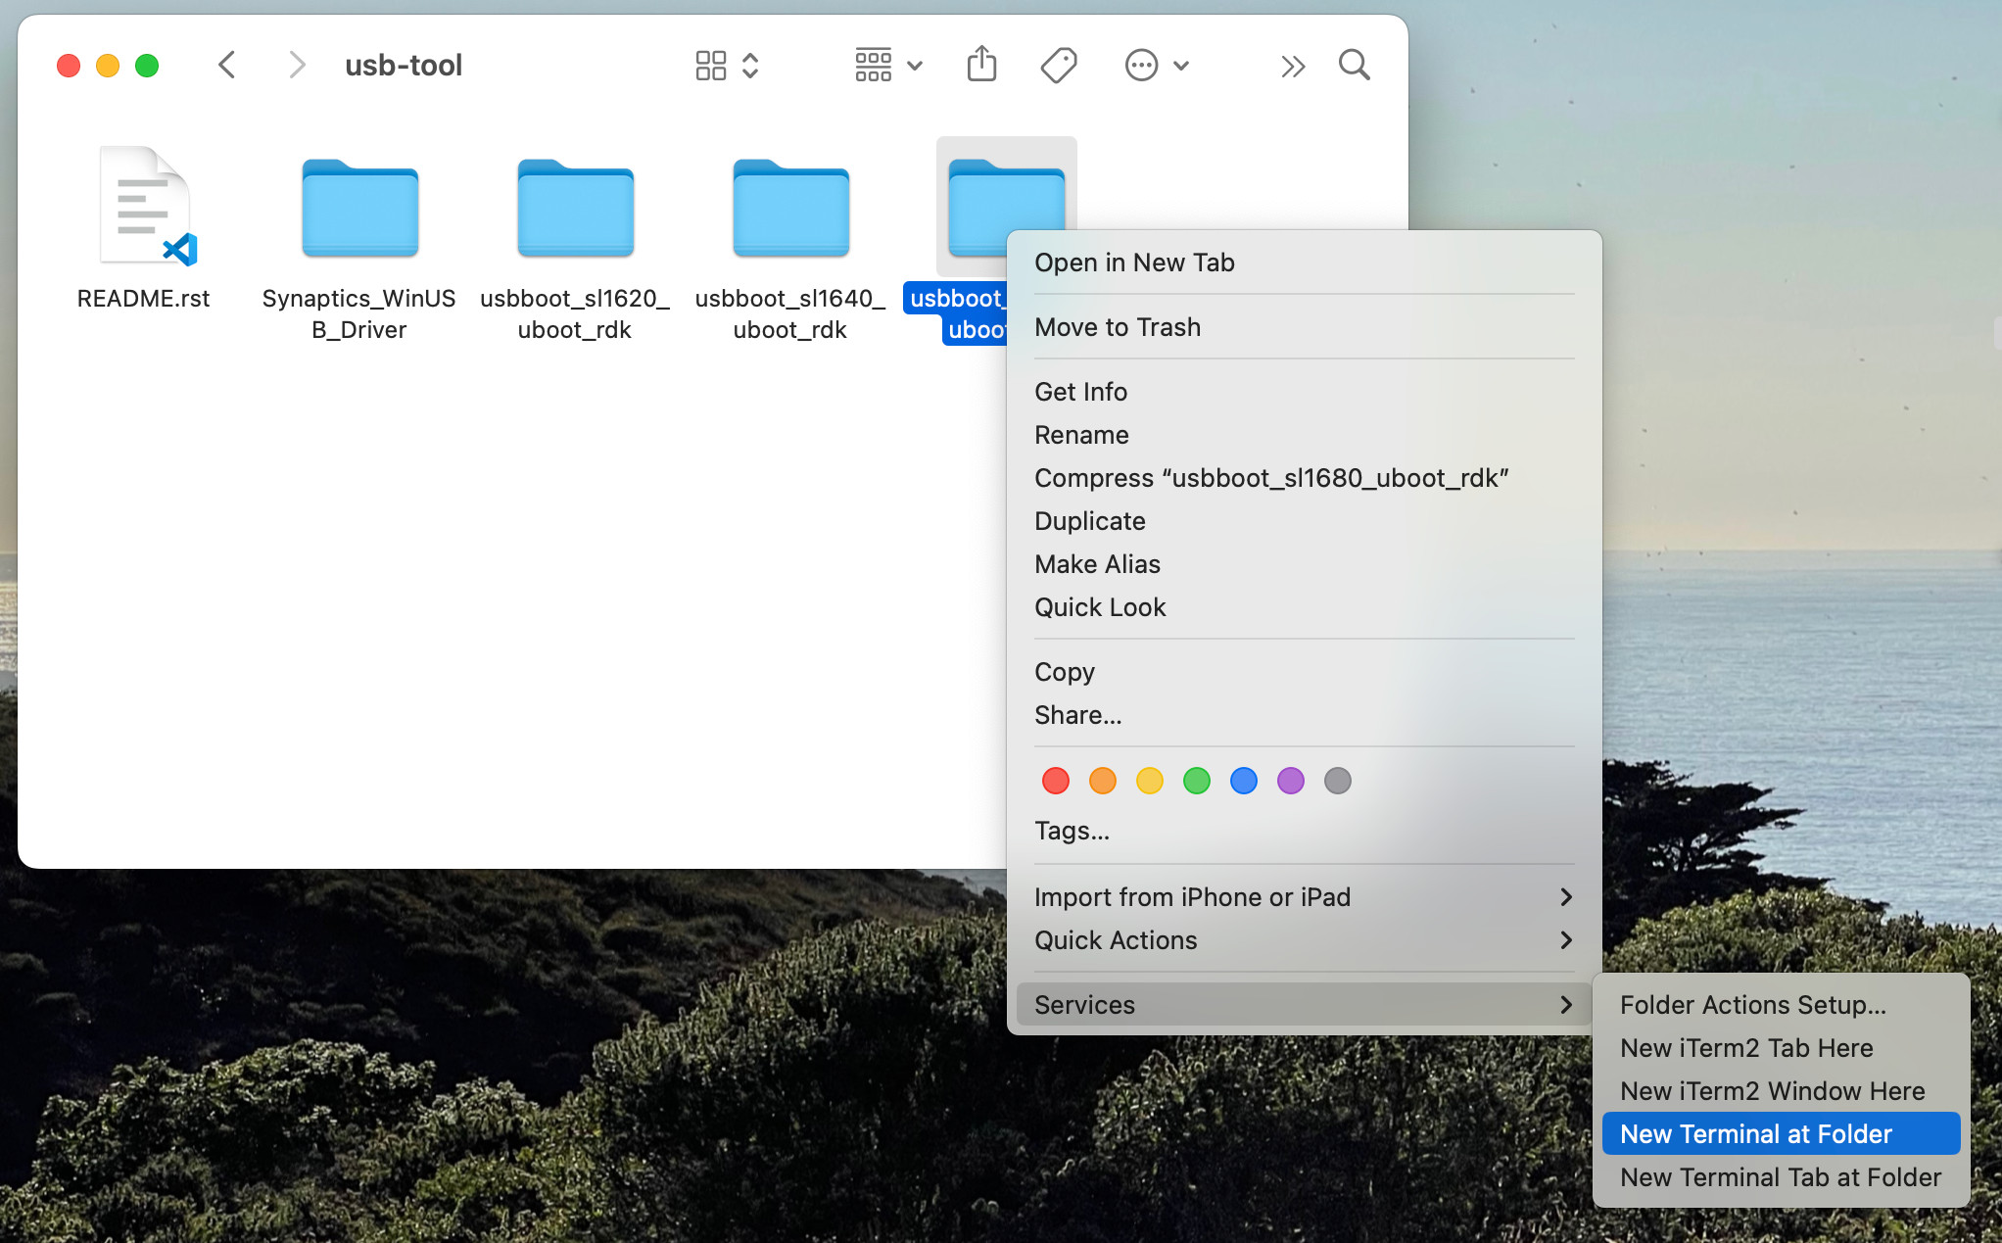Click New iTerm2 Window Here option
This screenshot has height=1243, width=2002.
(x=1773, y=1091)
